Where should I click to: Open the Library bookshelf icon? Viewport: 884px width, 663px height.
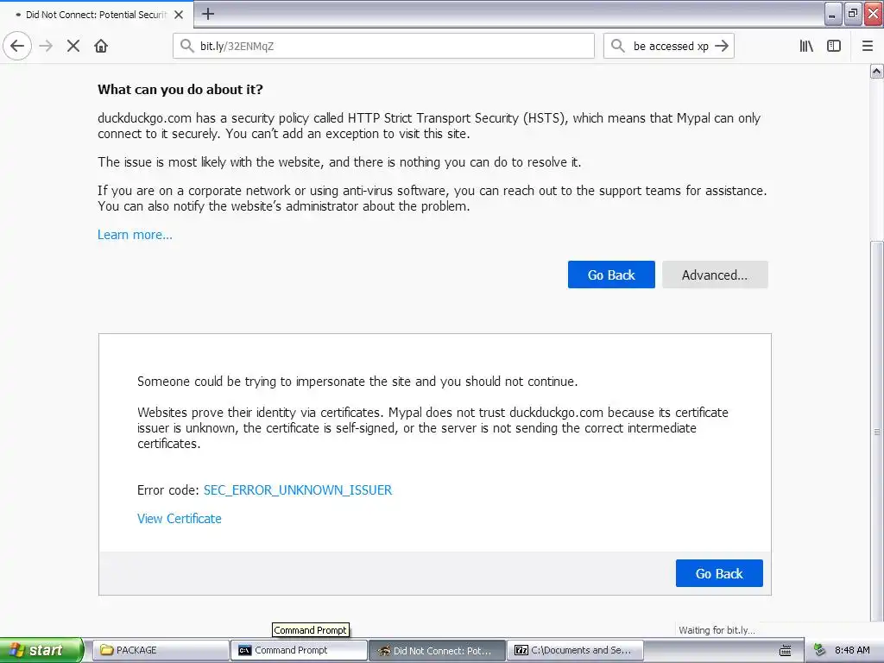pos(806,46)
